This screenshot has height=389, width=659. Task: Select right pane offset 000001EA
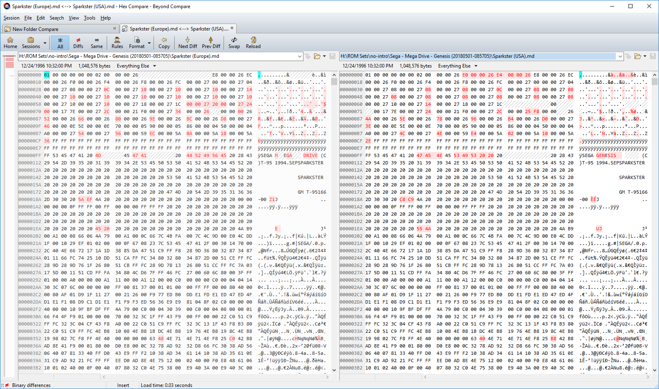(x=351, y=229)
